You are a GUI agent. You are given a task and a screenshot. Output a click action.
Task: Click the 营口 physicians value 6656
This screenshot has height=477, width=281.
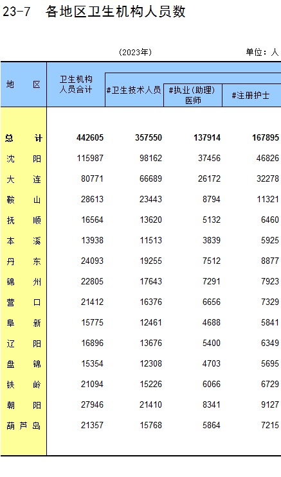point(211,302)
